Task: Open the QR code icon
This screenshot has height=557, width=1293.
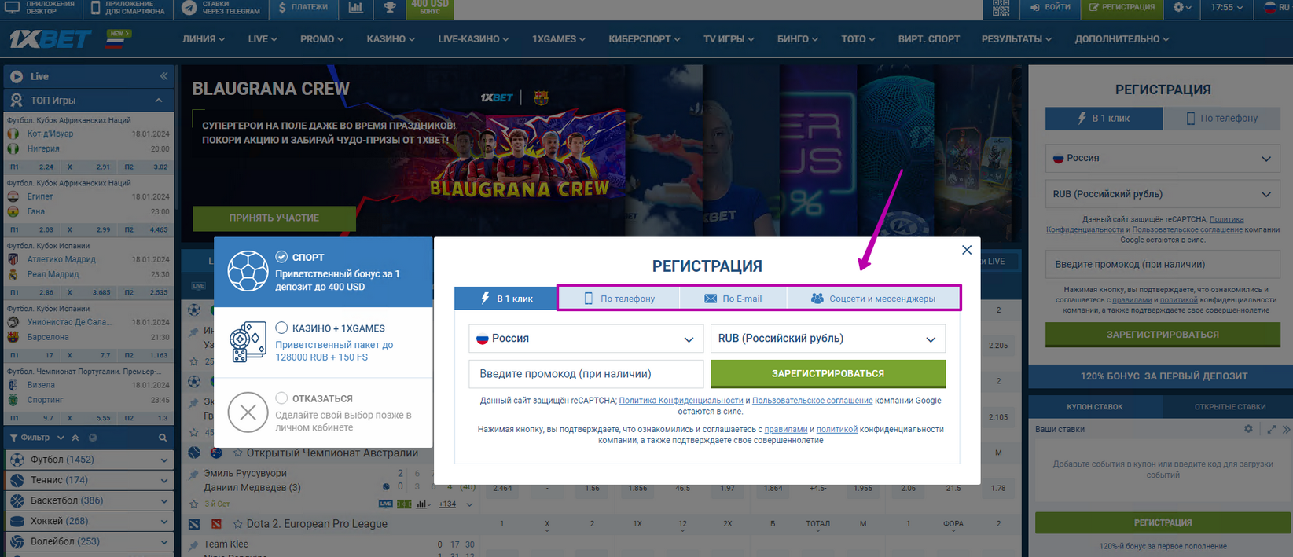Action: point(1001,8)
